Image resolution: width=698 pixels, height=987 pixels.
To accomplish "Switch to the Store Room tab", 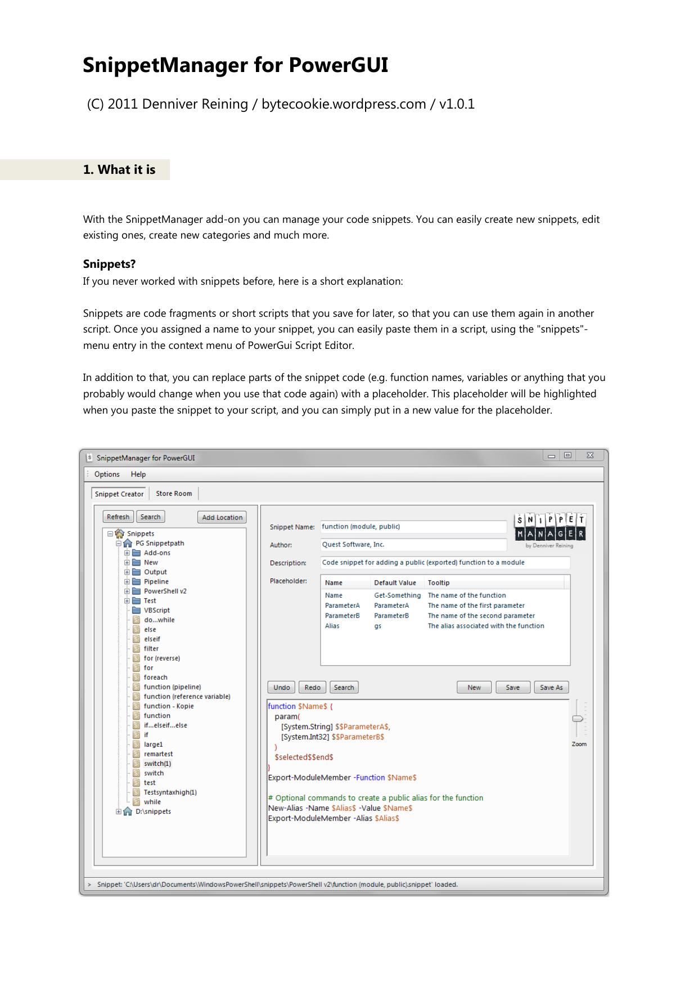I will [174, 493].
